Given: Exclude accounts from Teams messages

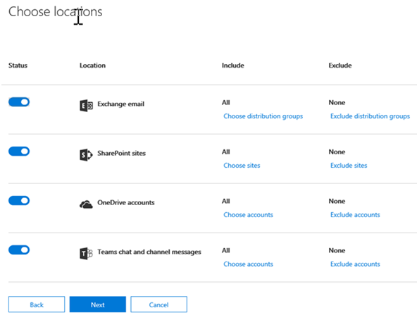Looking at the screenshot, I should (x=355, y=264).
